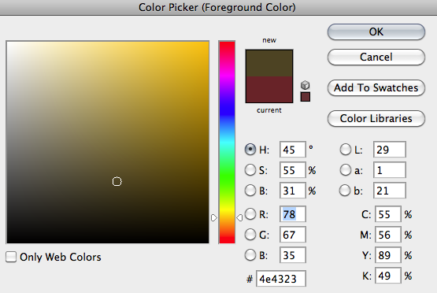
Task: Click the web-safe color cube warning icon
Action: click(306, 85)
